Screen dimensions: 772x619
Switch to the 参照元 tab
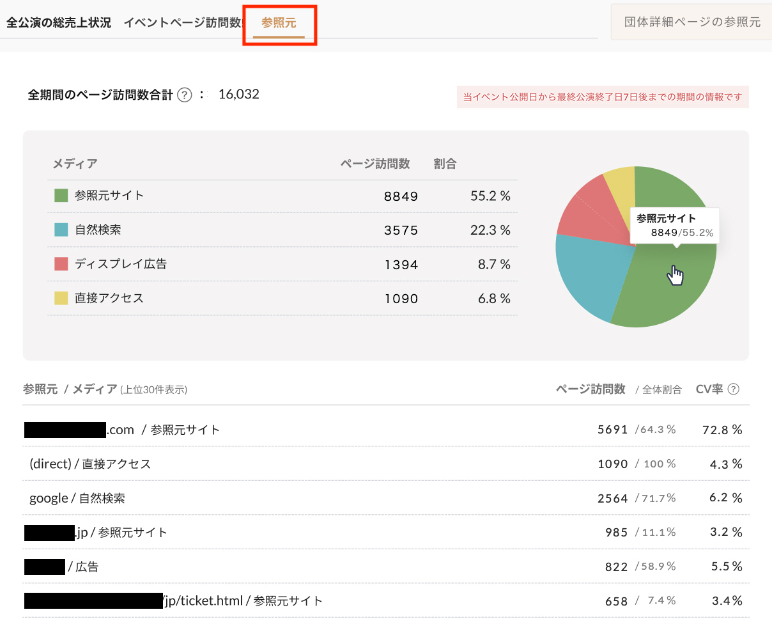(x=279, y=22)
